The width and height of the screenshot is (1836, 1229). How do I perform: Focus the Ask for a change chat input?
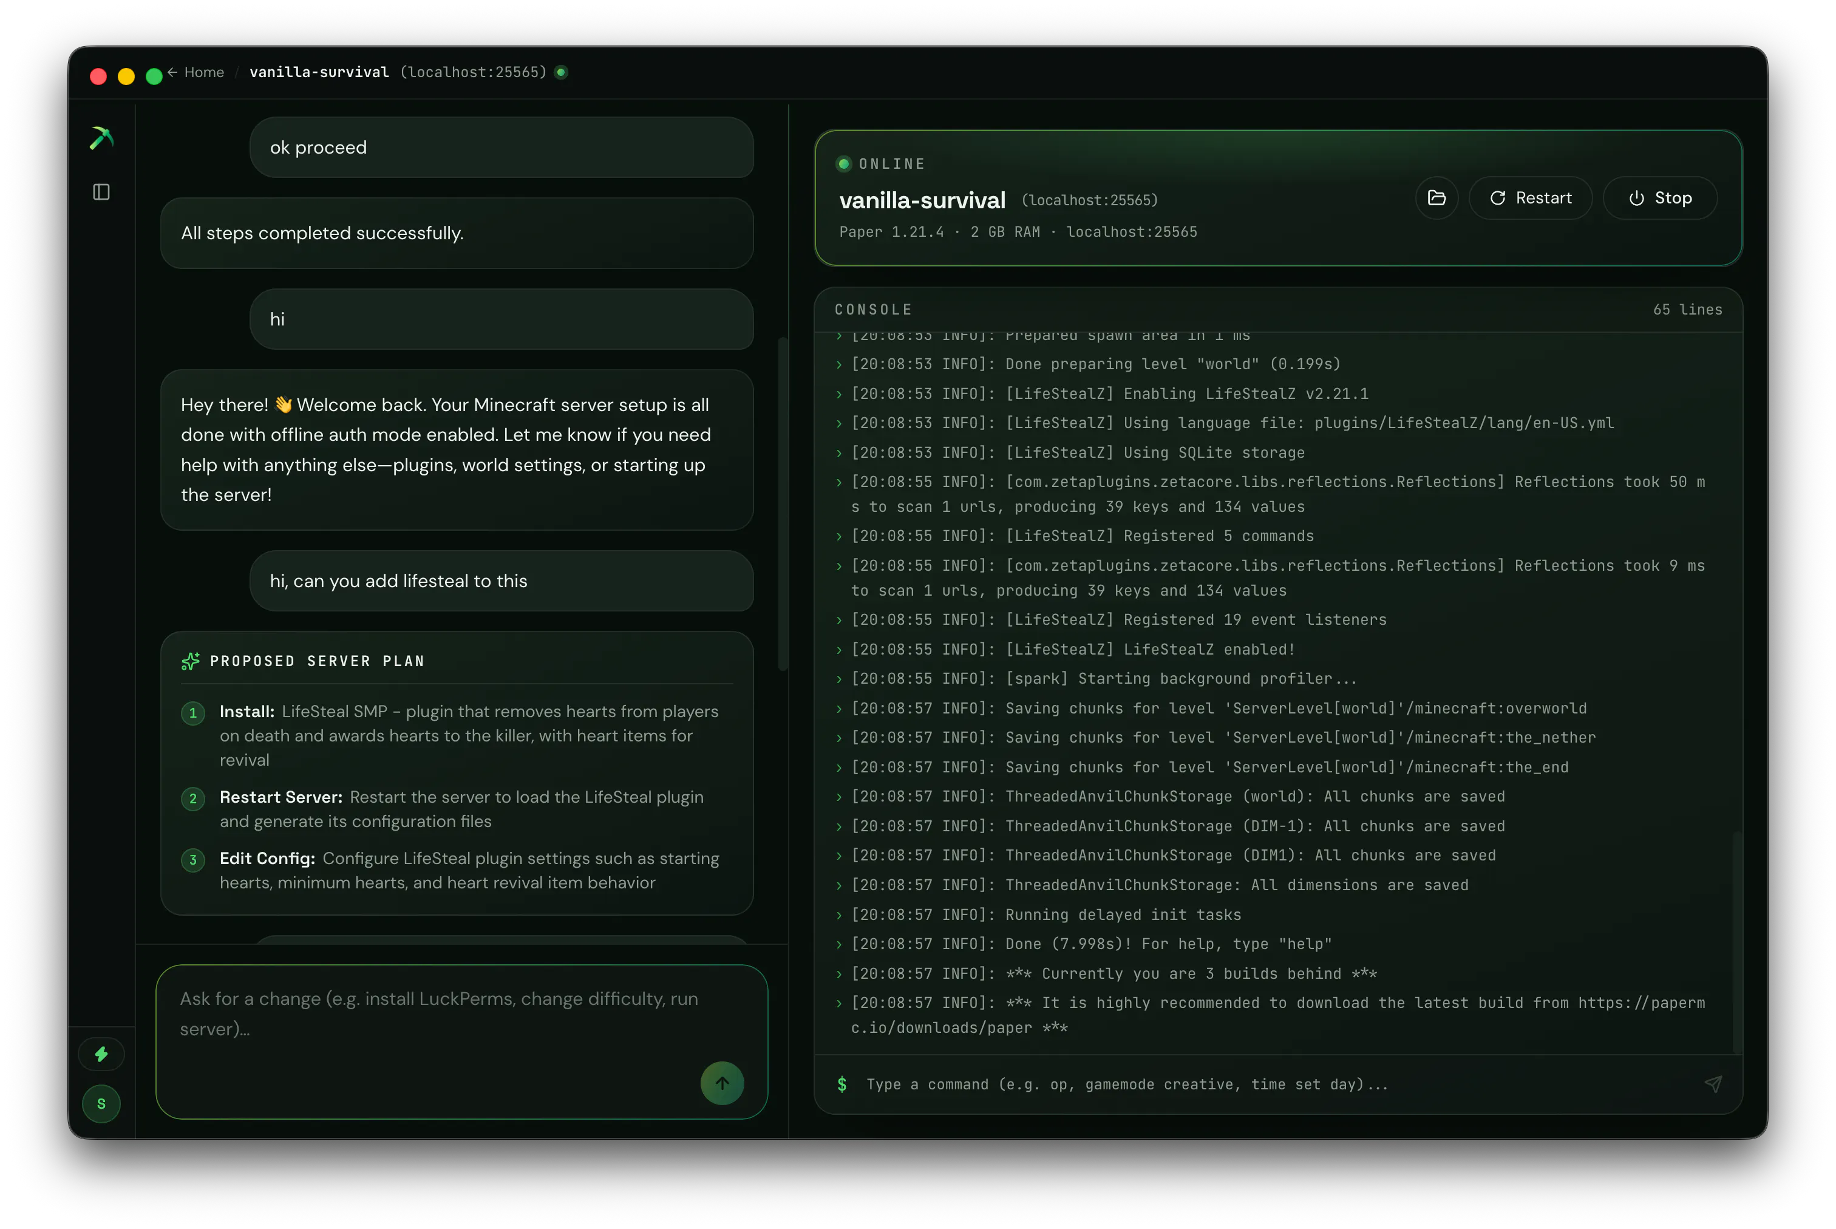tap(461, 1041)
